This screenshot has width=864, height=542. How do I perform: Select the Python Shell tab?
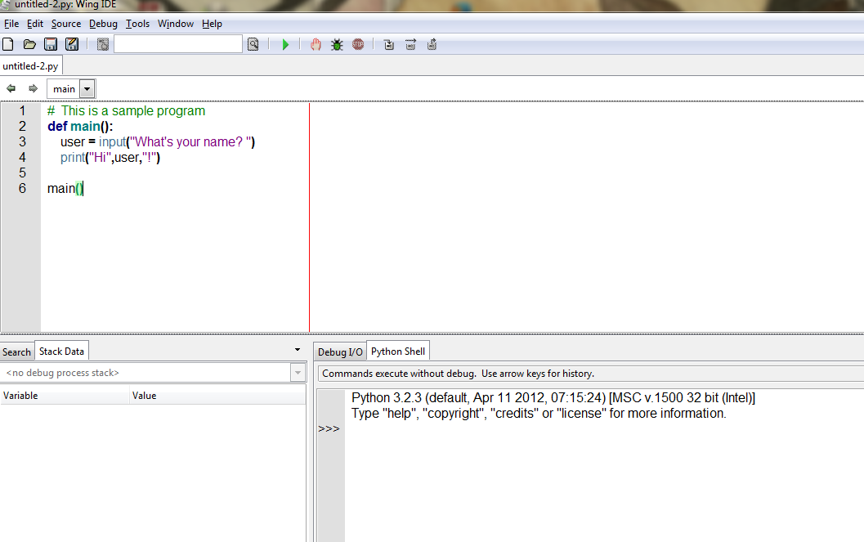click(x=398, y=352)
